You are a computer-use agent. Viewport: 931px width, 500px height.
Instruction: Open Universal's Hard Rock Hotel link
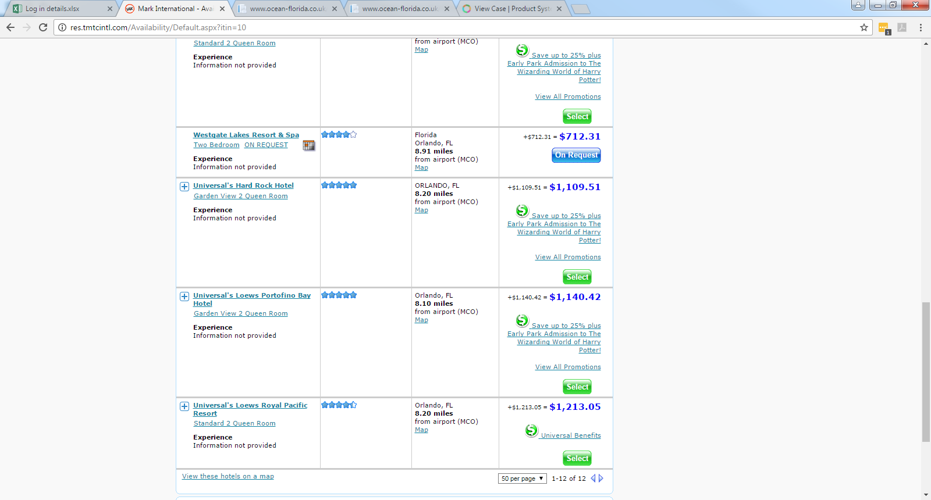243,185
